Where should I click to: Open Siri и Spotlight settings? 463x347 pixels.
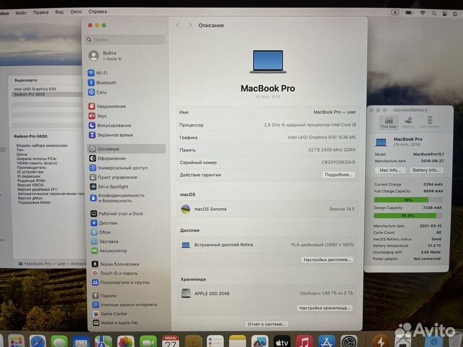tap(109, 187)
